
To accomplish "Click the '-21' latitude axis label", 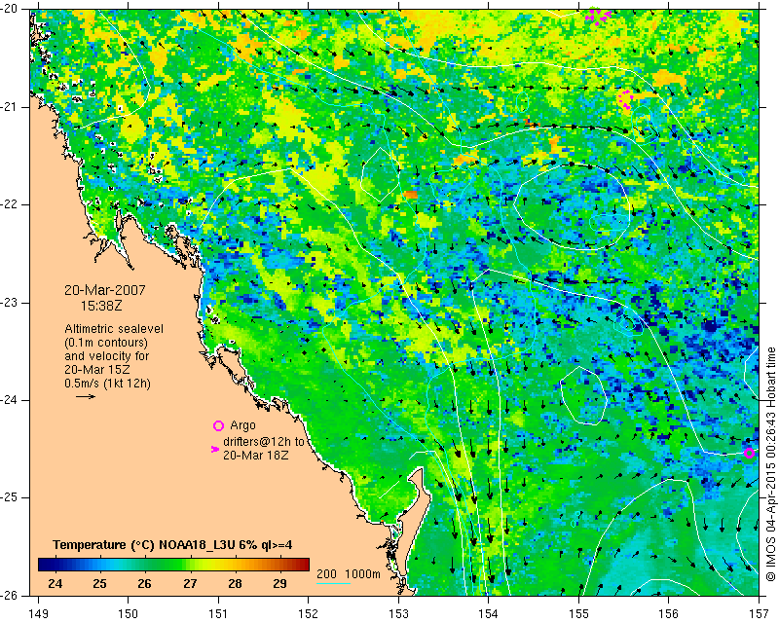I will coord(9,107).
